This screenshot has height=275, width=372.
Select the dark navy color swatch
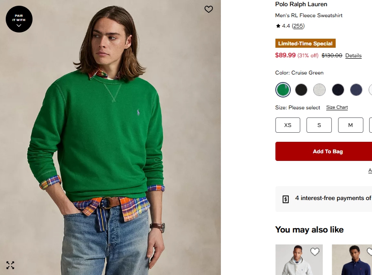click(338, 90)
